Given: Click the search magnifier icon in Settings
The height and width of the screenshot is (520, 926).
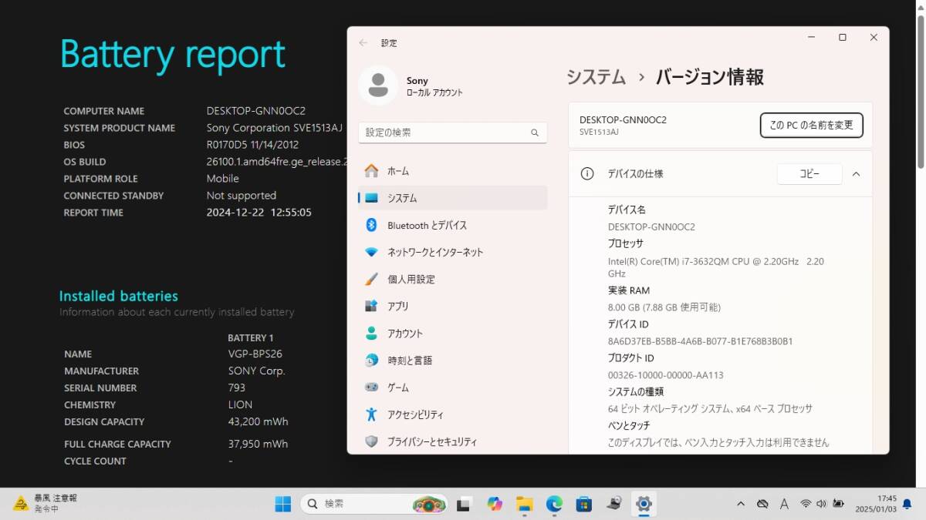Looking at the screenshot, I should [x=535, y=133].
